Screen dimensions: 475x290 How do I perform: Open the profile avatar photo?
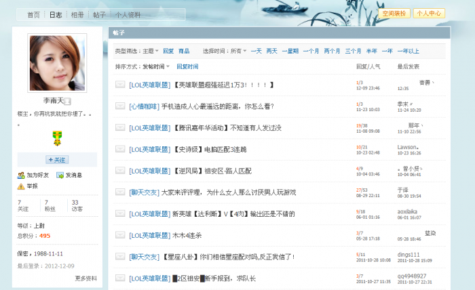tap(57, 63)
